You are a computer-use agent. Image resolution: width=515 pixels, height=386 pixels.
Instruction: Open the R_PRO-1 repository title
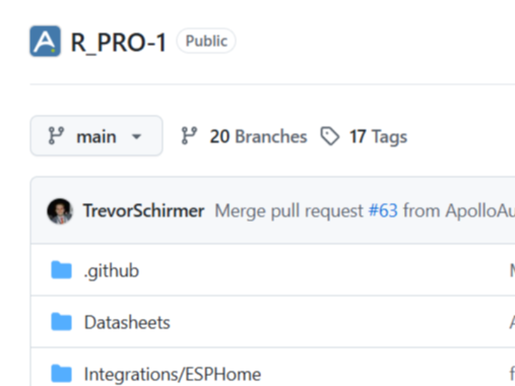coord(119,42)
